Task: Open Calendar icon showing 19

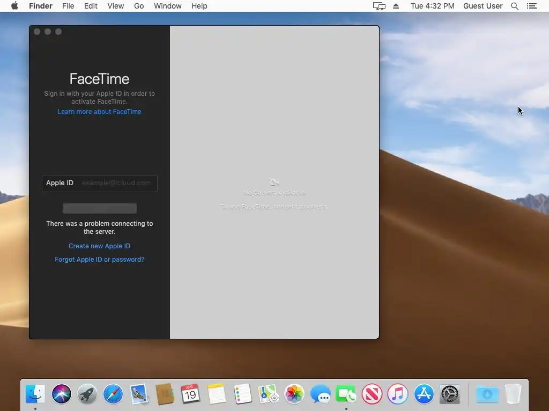Action: coord(190,394)
